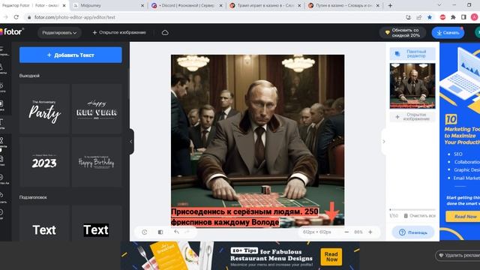Collapse the left text panel
480x270 pixels.
pyautogui.click(x=131, y=142)
